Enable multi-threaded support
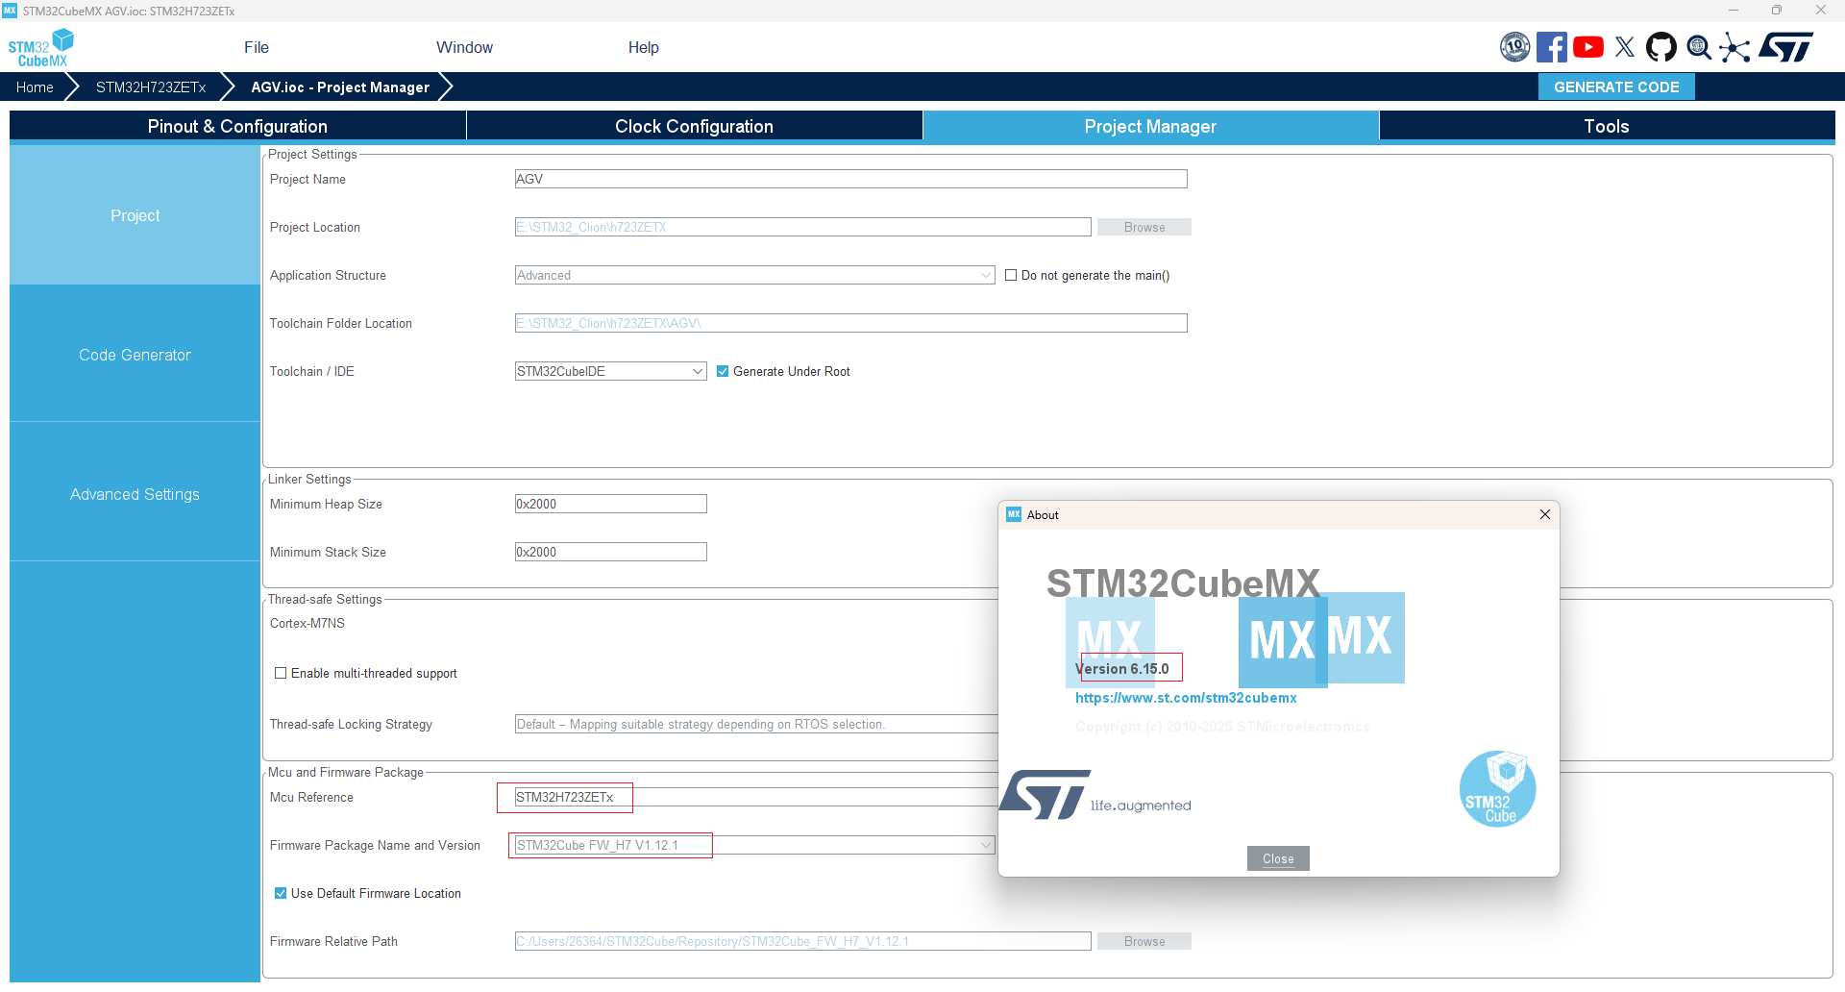This screenshot has height=992, width=1845. tap(281, 673)
